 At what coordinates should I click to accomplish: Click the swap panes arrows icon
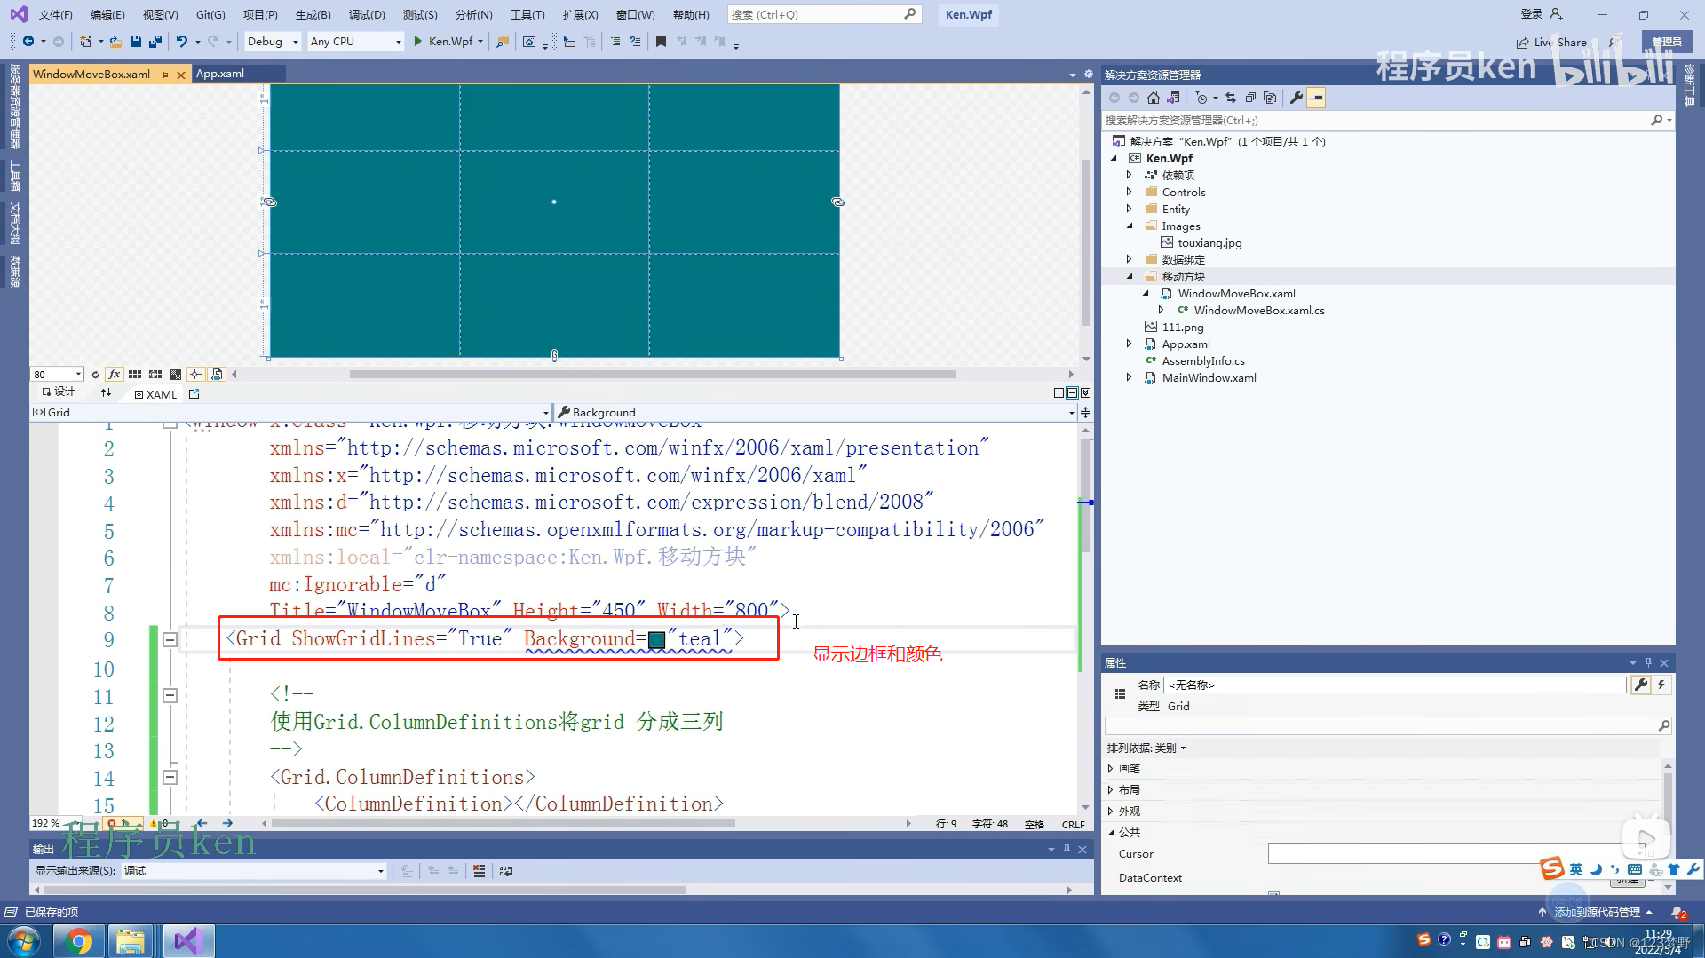click(x=106, y=393)
